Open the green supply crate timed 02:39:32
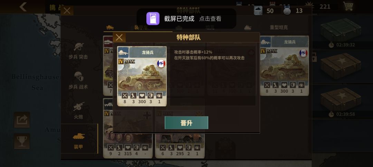Image resolution: width=373 pixels, height=167 pixels. [x=341, y=31]
